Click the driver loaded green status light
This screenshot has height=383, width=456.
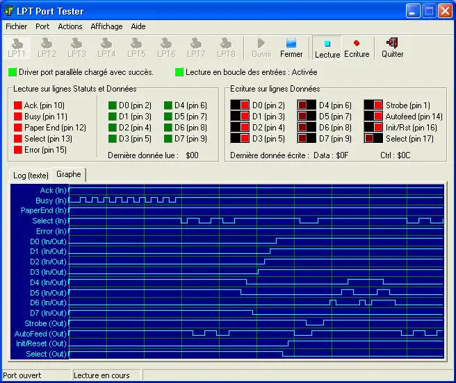[x=13, y=72]
